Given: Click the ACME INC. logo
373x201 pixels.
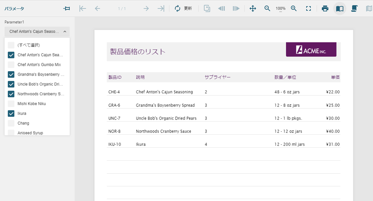Looking at the screenshot, I should coord(311,50).
